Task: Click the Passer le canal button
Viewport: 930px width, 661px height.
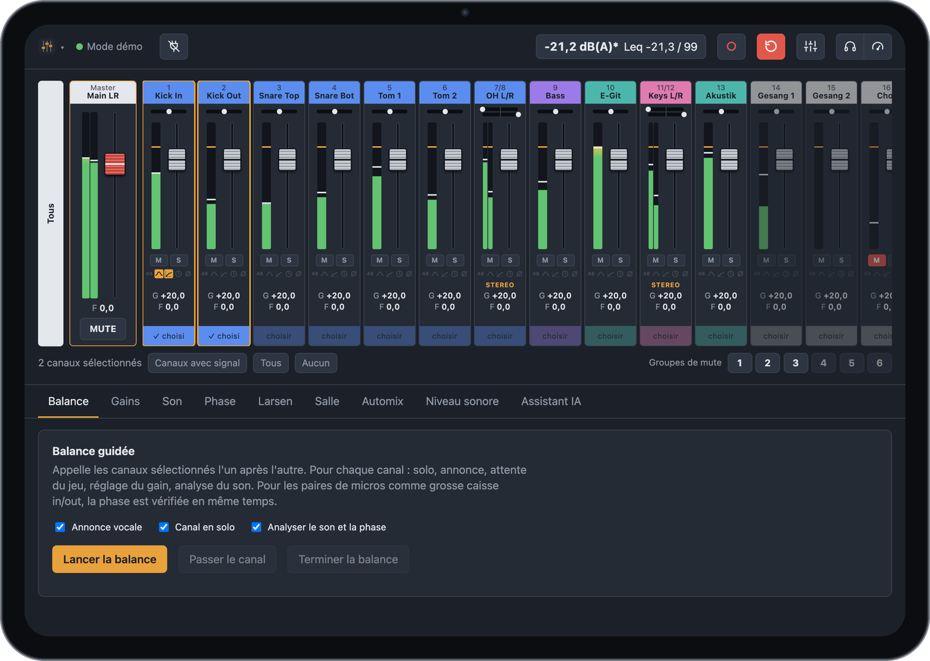Action: pyautogui.click(x=227, y=559)
